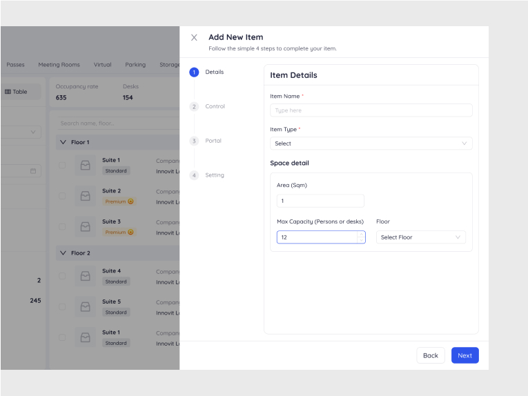Click the Portal step label
The height and width of the screenshot is (396, 528).
pyautogui.click(x=213, y=141)
